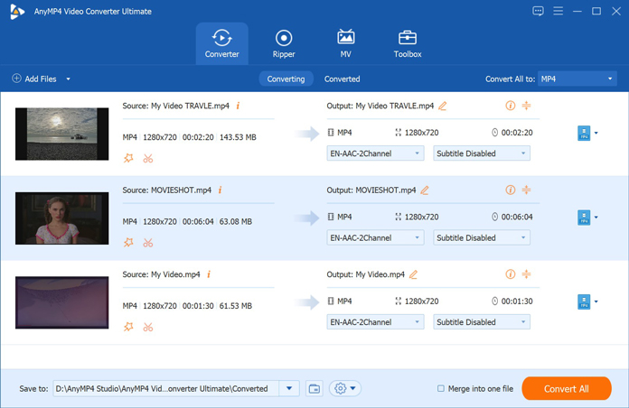
Task: Click the source info icon next to MOVIESHOT.mp4
Action: coord(220,190)
